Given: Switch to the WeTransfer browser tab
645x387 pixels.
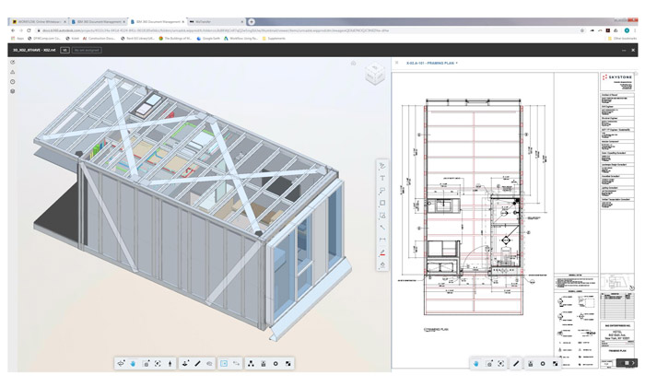Looking at the screenshot, I should pyautogui.click(x=209, y=21).
